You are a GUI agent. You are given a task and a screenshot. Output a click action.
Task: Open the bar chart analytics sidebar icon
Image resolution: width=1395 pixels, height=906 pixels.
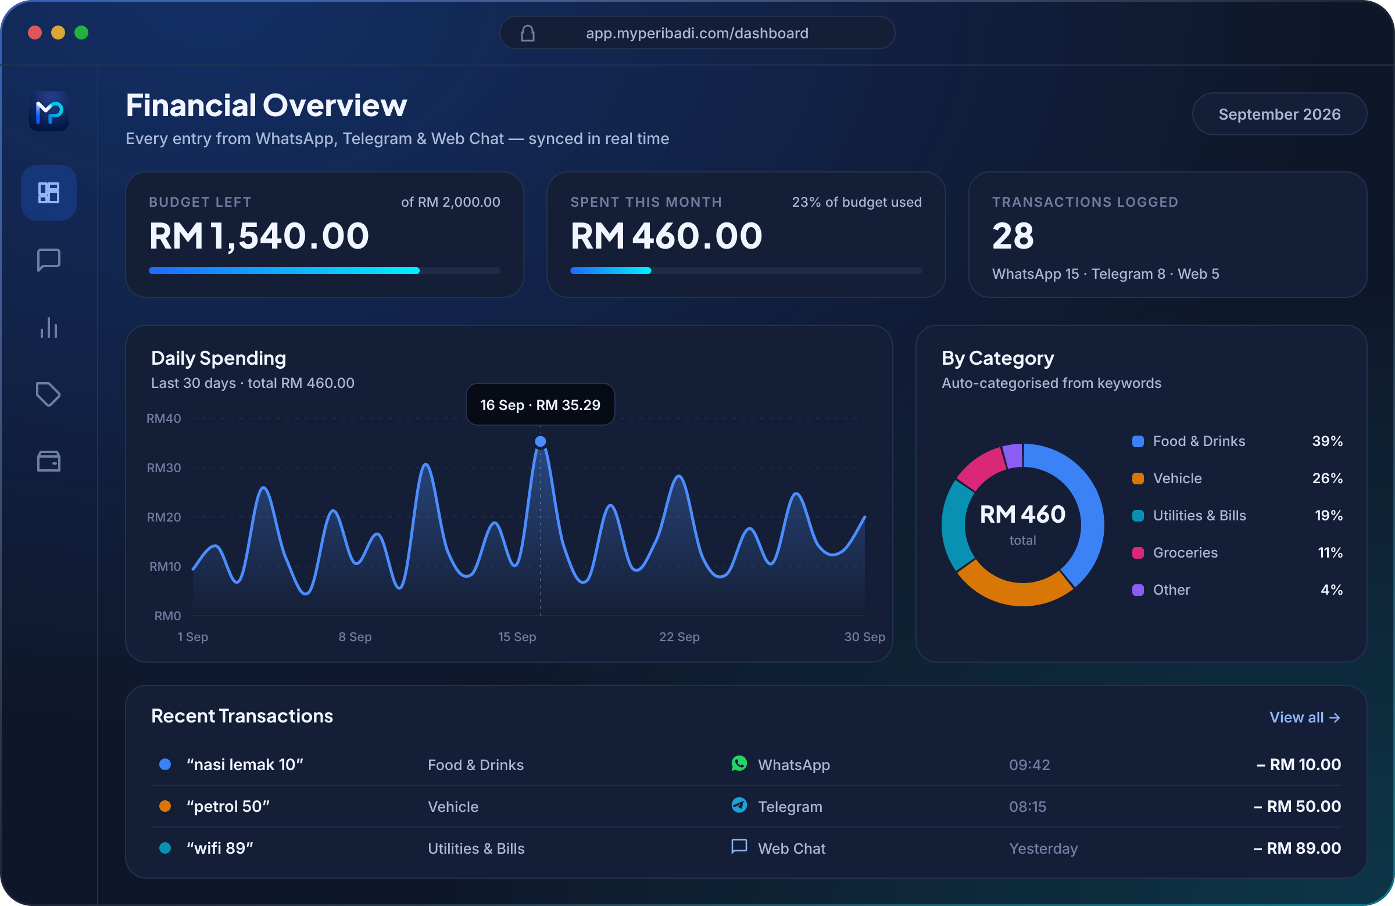point(49,328)
